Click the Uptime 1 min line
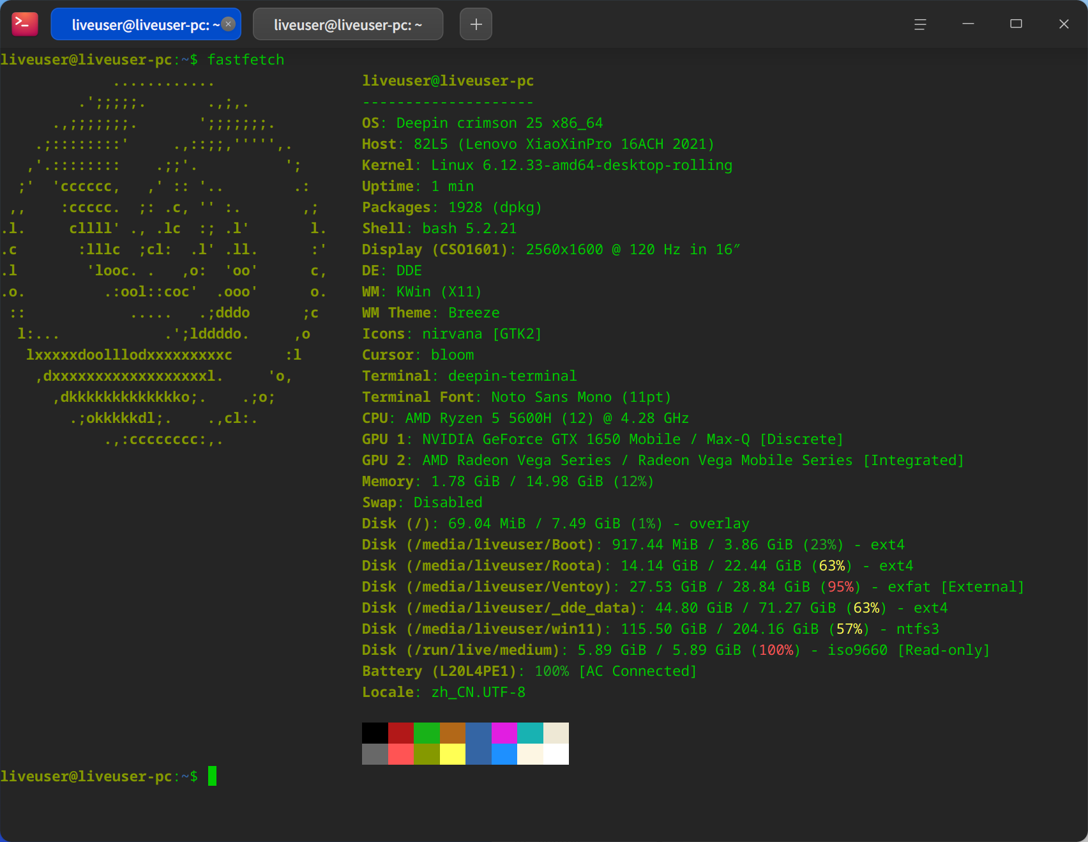This screenshot has height=842, width=1088. (418, 186)
